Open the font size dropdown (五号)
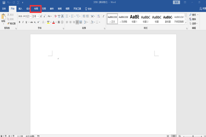 tap(35, 16)
